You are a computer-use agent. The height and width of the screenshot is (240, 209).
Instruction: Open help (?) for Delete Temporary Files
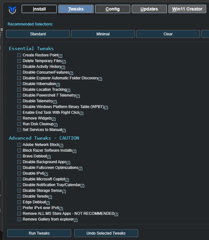(x=64, y=61)
